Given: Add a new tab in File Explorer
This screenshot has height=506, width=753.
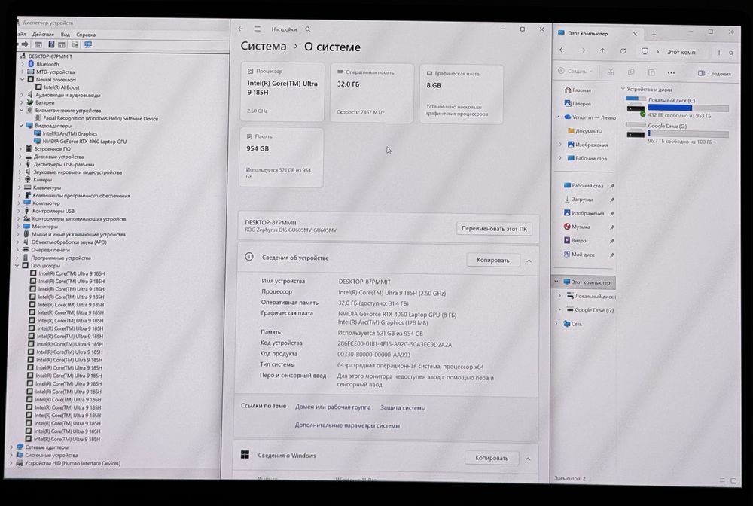Looking at the screenshot, I should (654, 34).
